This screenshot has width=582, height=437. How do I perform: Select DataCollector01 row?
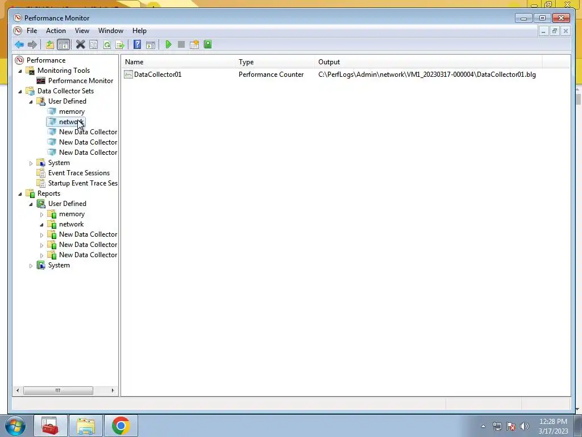pyautogui.click(x=330, y=75)
